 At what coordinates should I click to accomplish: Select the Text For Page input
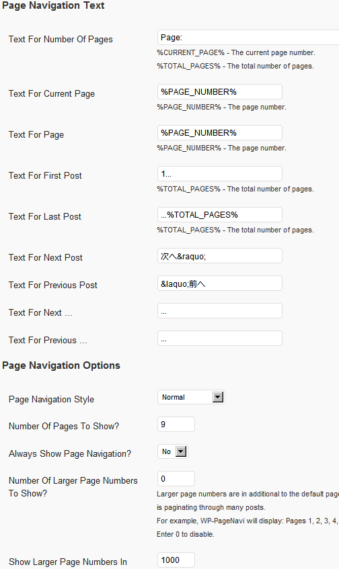(x=220, y=133)
